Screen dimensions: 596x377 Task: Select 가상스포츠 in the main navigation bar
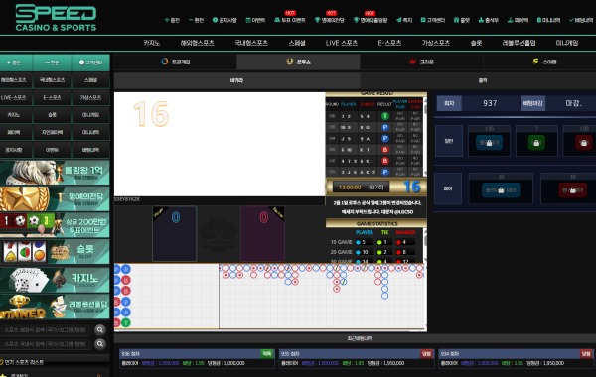[x=436, y=43]
